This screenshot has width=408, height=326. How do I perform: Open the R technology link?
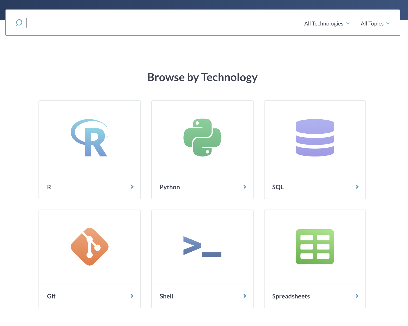(90, 187)
